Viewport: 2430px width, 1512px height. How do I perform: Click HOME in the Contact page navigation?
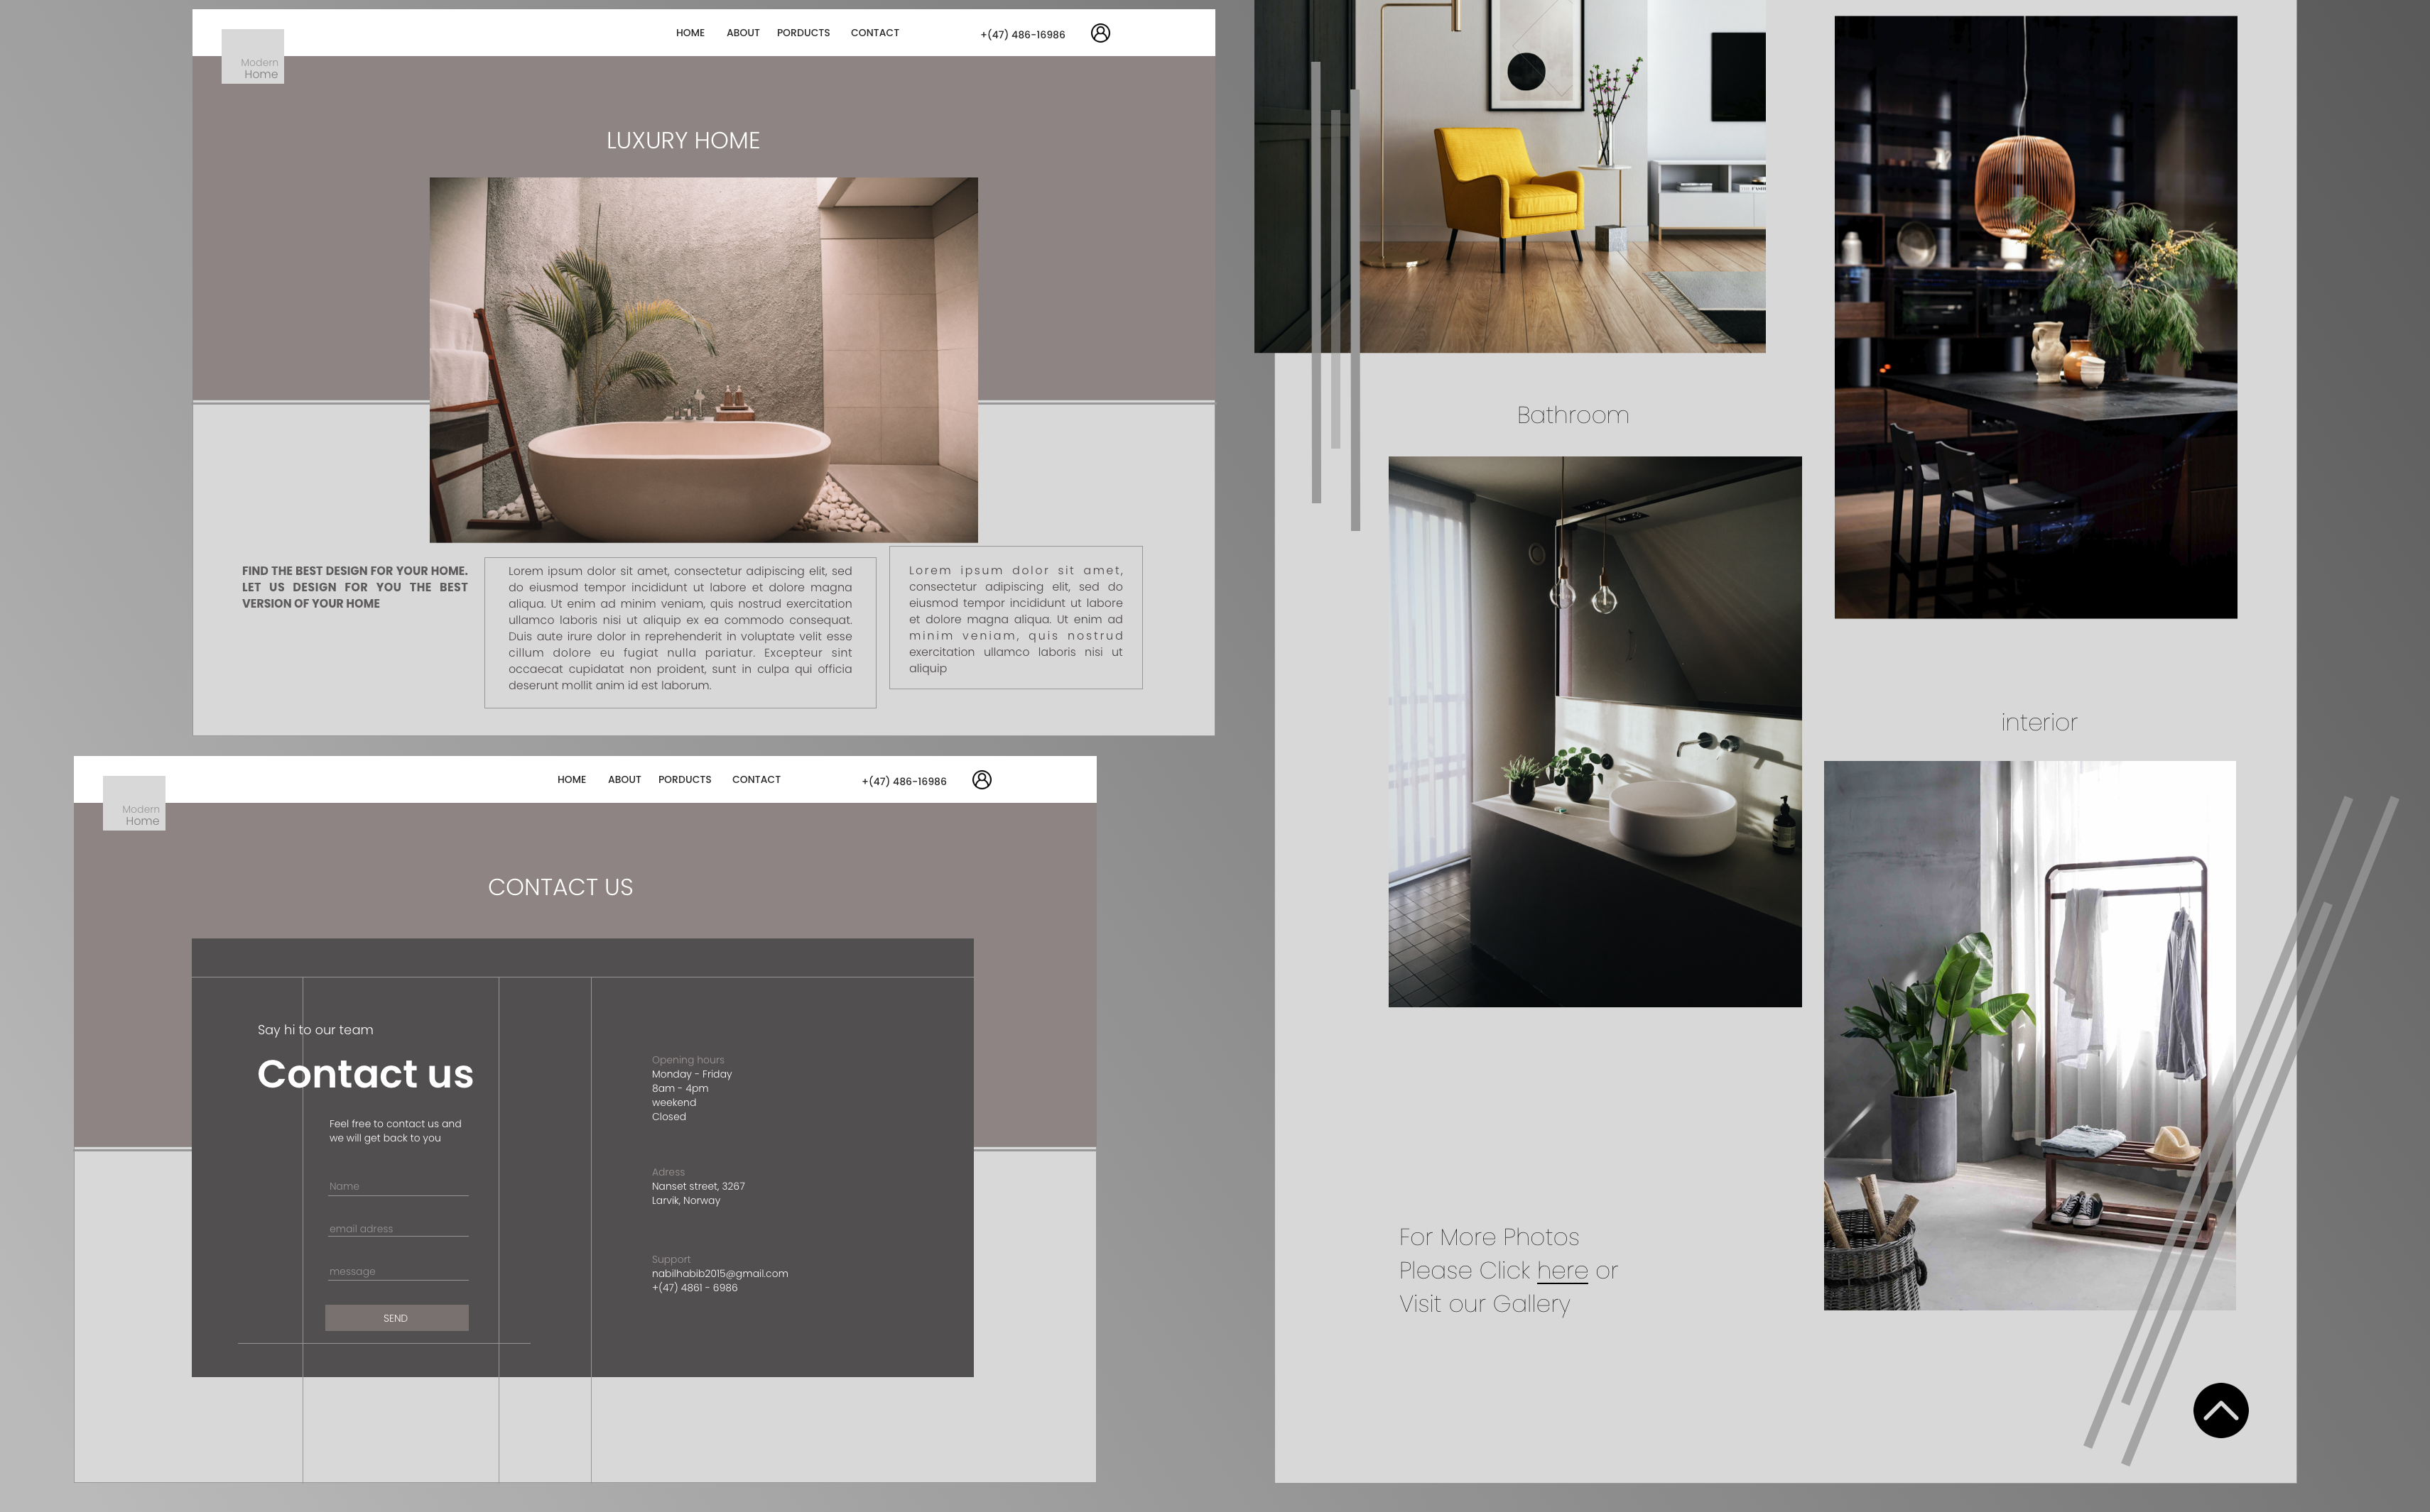click(571, 780)
